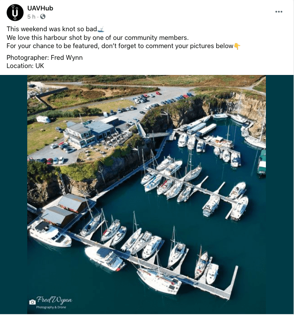This screenshot has height=315, width=294.
Task: Click the "Location: UK" text
Action: click(x=25, y=66)
